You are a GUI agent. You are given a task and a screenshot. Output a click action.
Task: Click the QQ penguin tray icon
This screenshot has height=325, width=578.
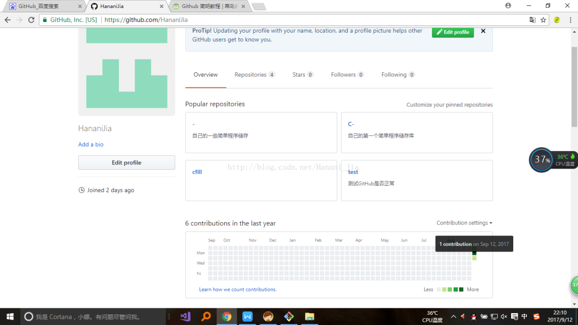pyautogui.click(x=474, y=316)
